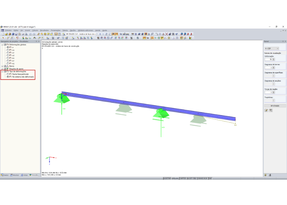Image resolution: width=287 pixels, height=205 pixels.
Task: Toggle Deformações globais checkbox
Action: [5, 44]
